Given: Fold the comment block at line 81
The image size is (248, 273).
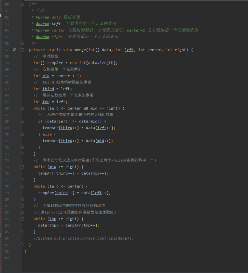Looking at the screenshot, I should click(x=22, y=206).
